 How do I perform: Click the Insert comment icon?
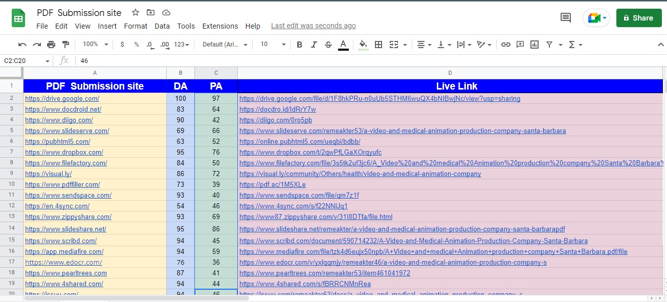coord(520,45)
